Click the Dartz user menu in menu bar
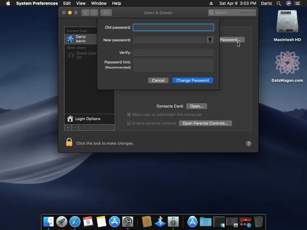The image size is (307, 230). (267, 3)
